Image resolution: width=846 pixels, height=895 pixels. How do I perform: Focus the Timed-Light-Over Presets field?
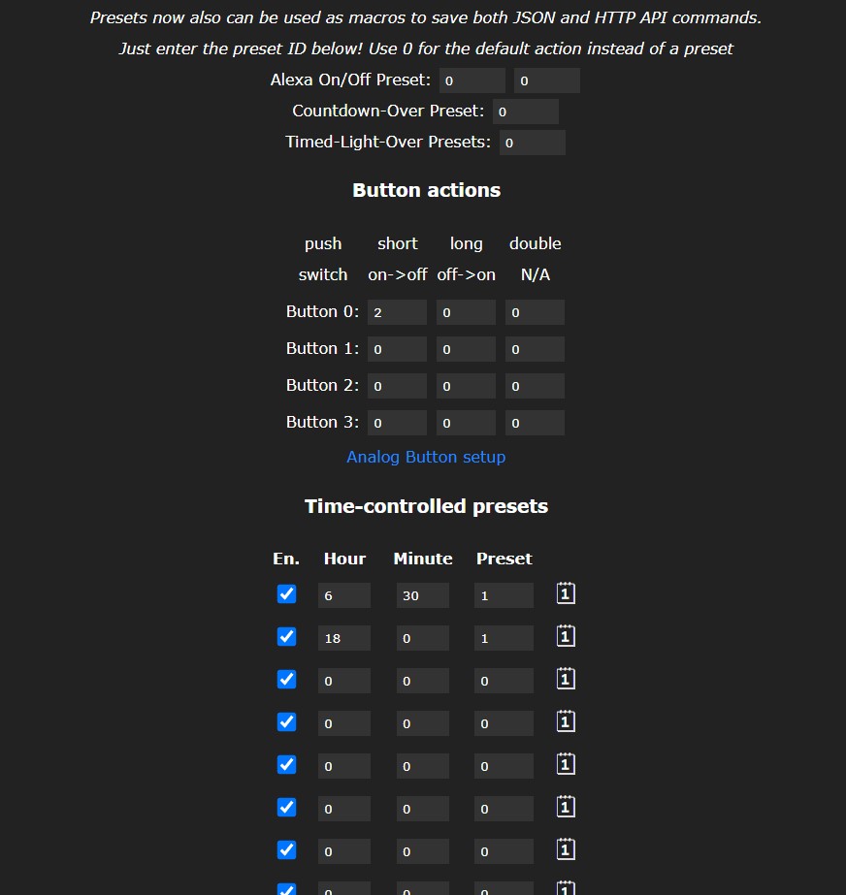pyautogui.click(x=532, y=143)
